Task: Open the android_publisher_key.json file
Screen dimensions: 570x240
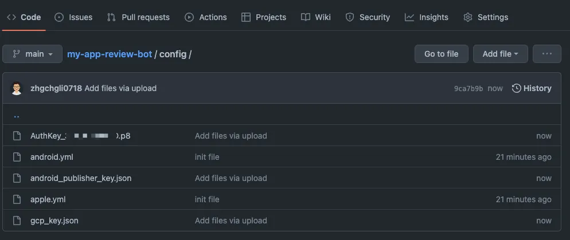Action: click(81, 178)
